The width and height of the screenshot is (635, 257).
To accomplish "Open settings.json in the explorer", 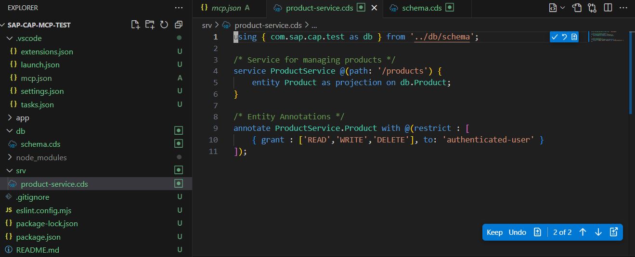I will pyautogui.click(x=42, y=91).
